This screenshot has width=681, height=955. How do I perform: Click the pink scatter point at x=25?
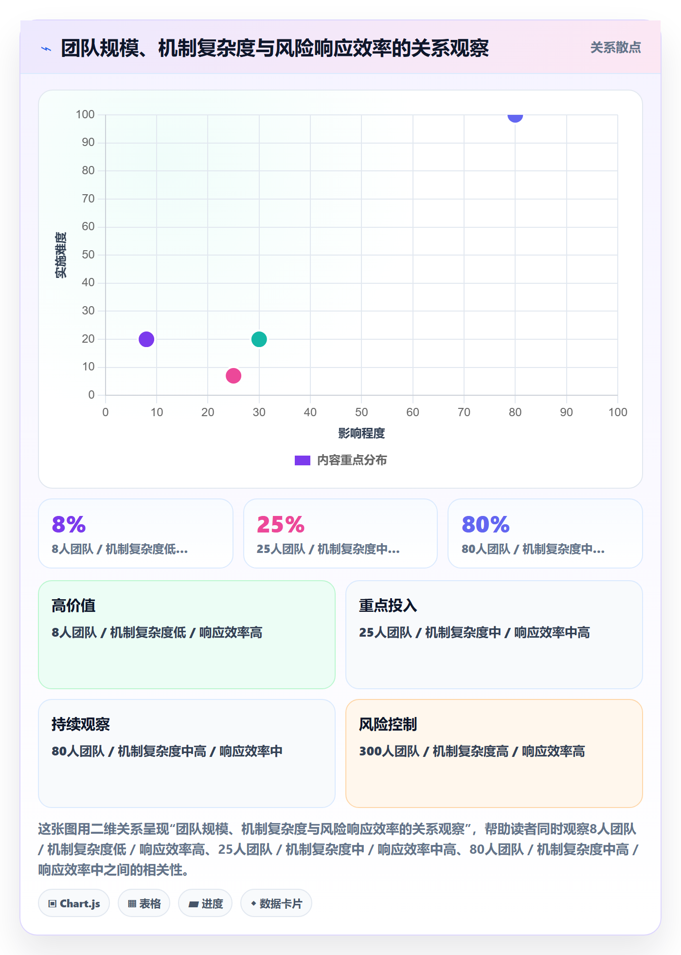click(x=233, y=376)
